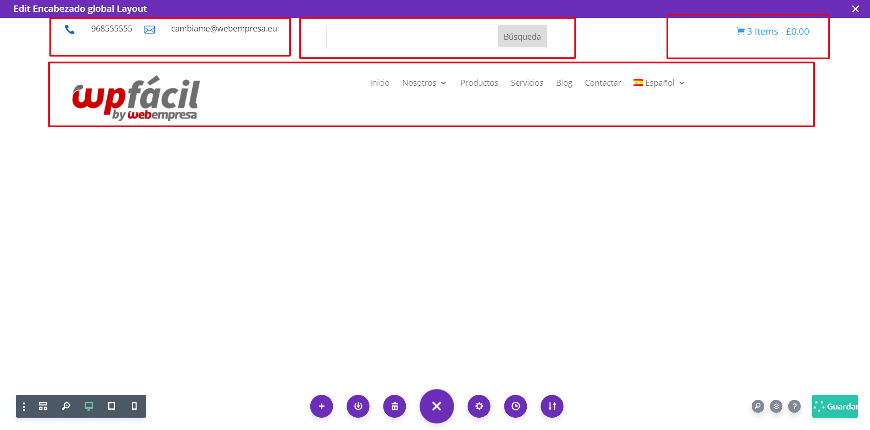
Task: Open the Blog menu item
Action: (564, 83)
